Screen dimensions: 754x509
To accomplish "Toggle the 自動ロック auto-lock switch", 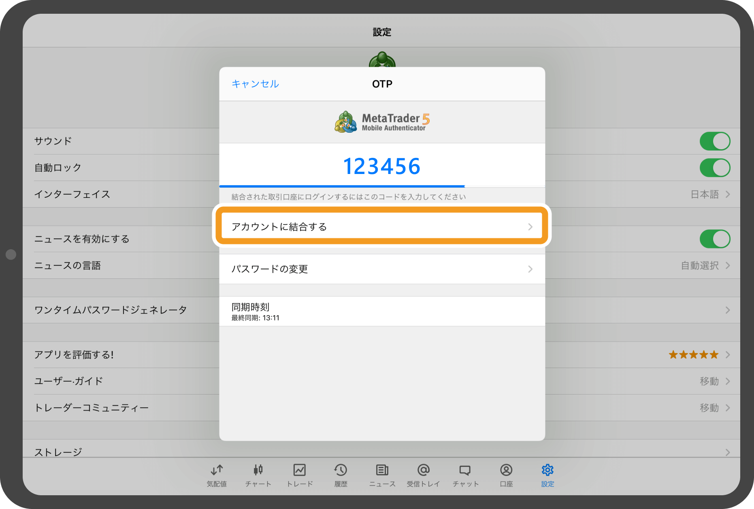I will pos(715,168).
